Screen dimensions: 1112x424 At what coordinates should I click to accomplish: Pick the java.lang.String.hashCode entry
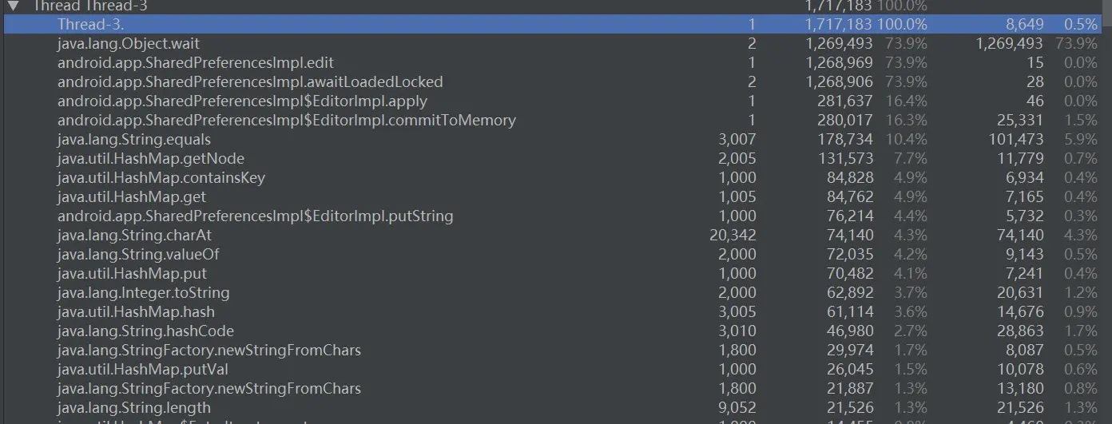556,331
